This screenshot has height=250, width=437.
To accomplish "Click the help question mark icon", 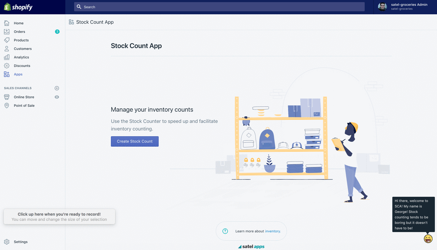I will (x=225, y=231).
